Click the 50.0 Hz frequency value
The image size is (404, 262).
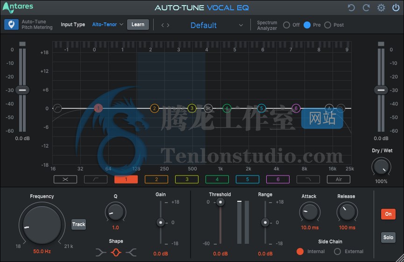pyautogui.click(x=42, y=251)
